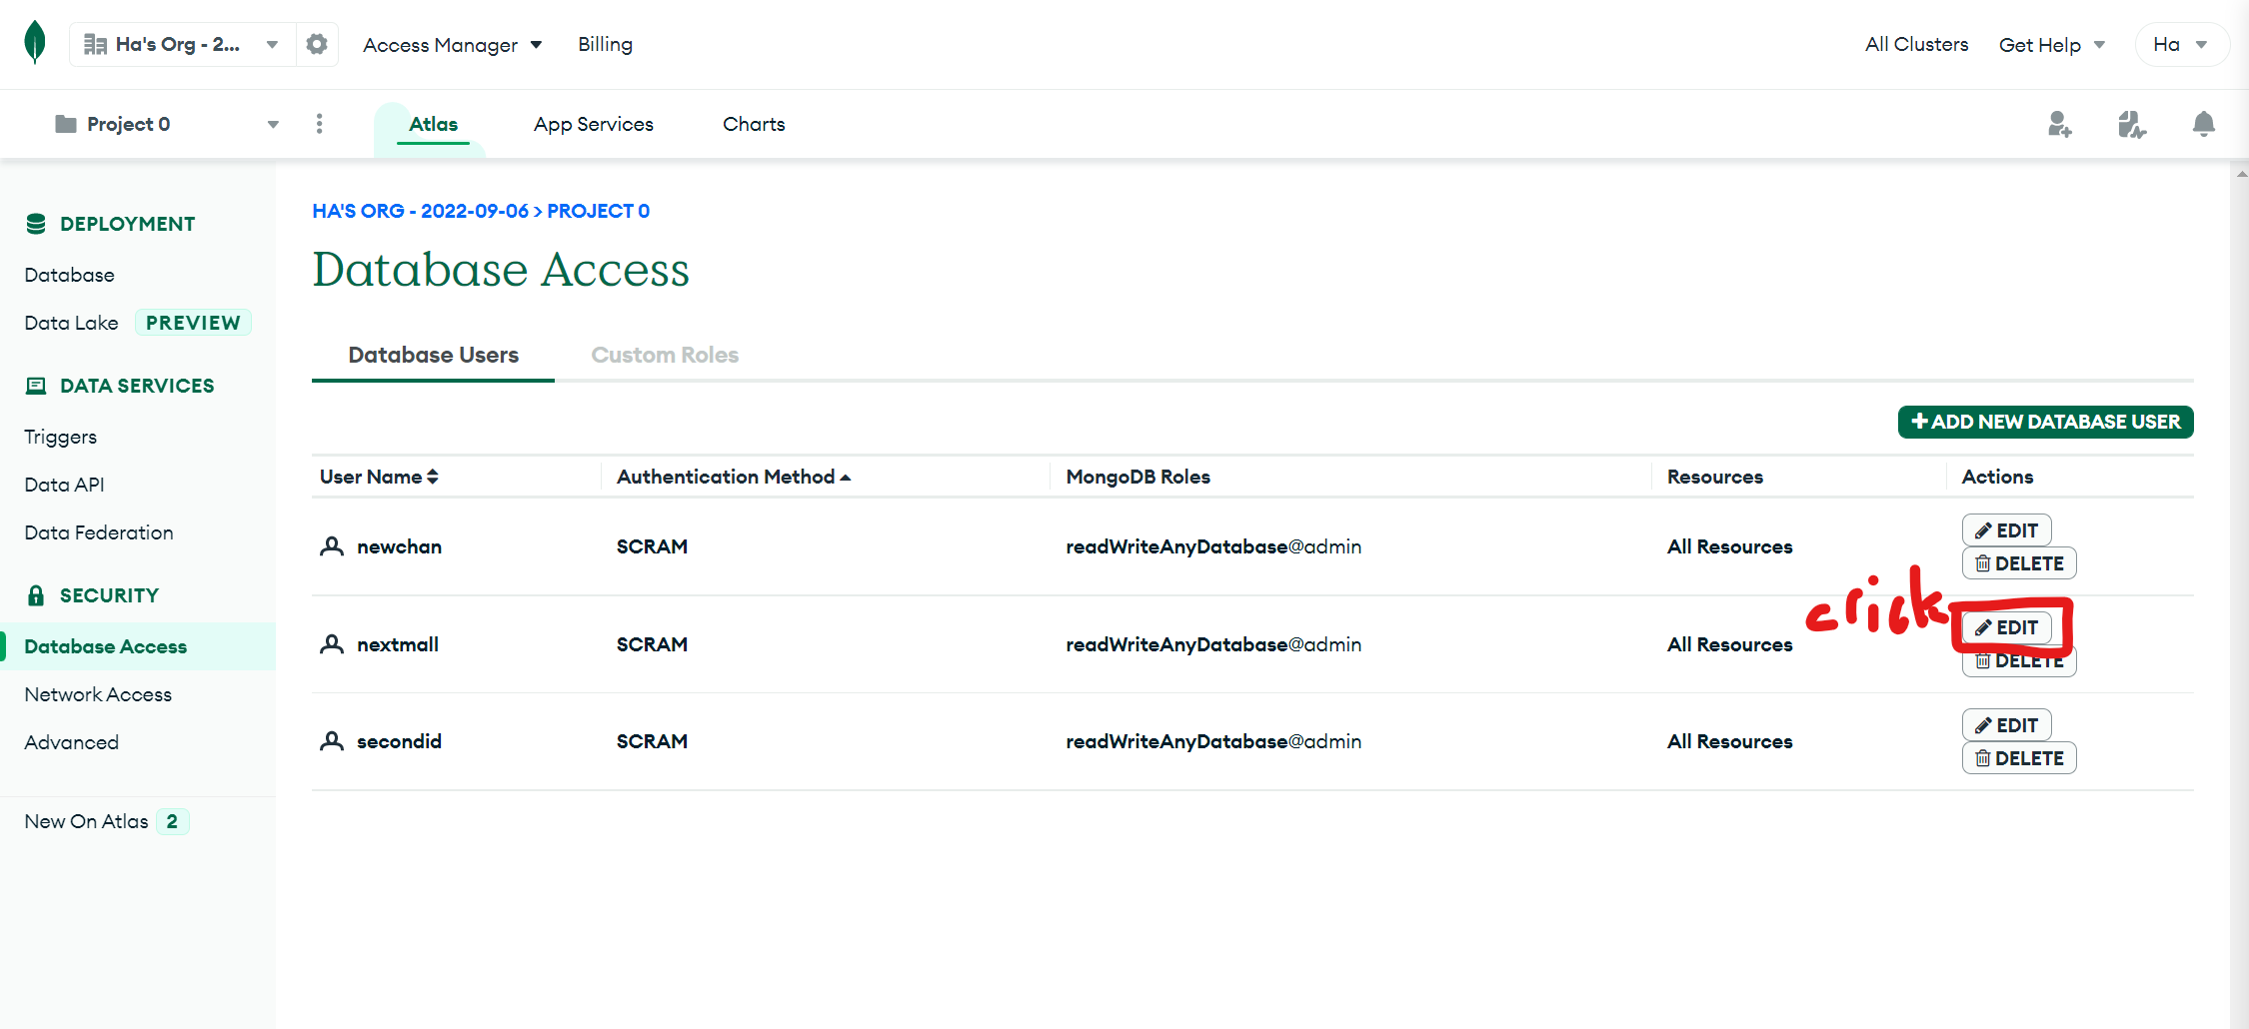This screenshot has height=1029, width=2249.
Task: Open Database in the sidebar
Action: click(69, 275)
